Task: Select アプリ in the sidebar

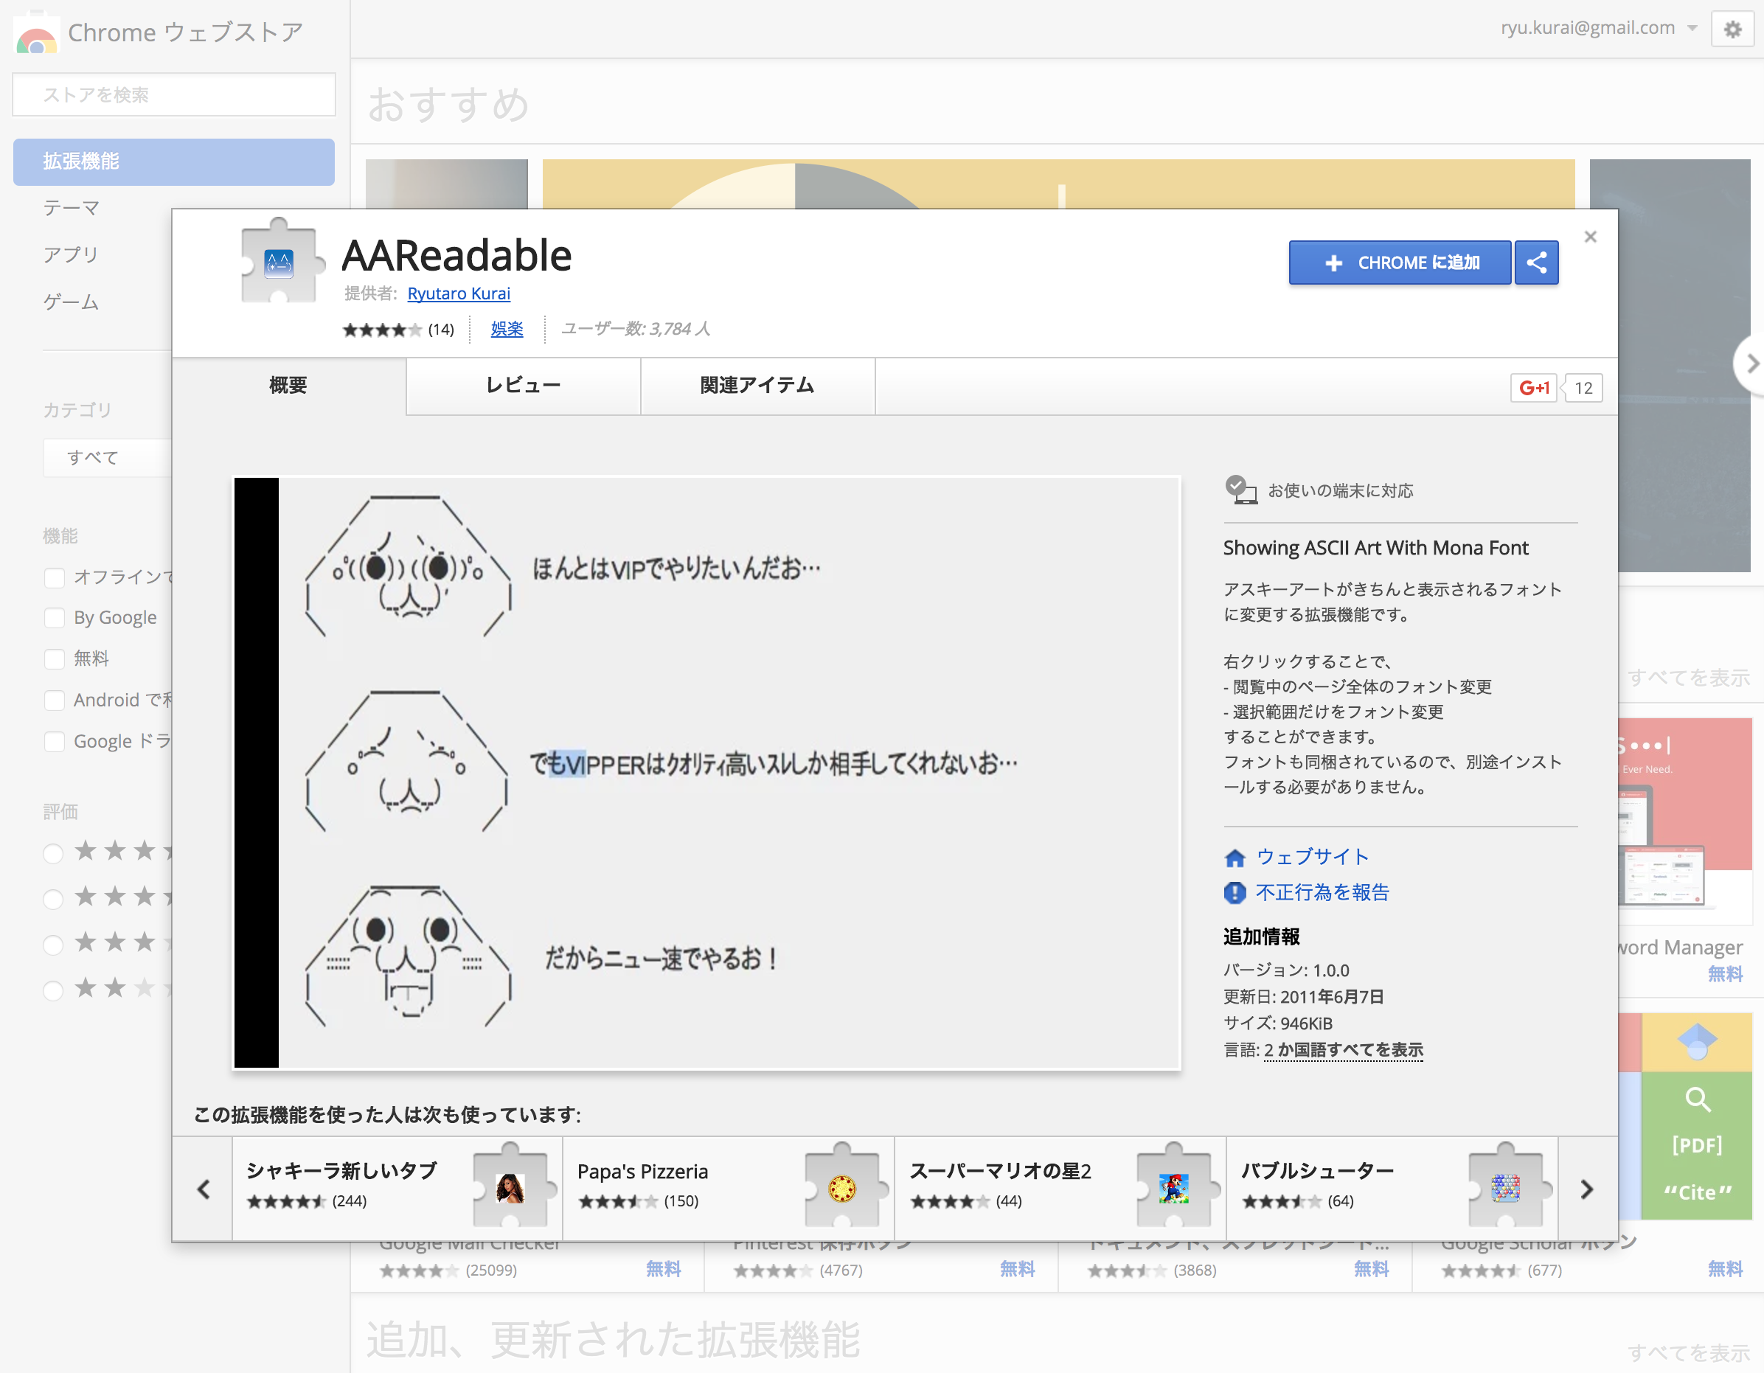Action: click(71, 255)
